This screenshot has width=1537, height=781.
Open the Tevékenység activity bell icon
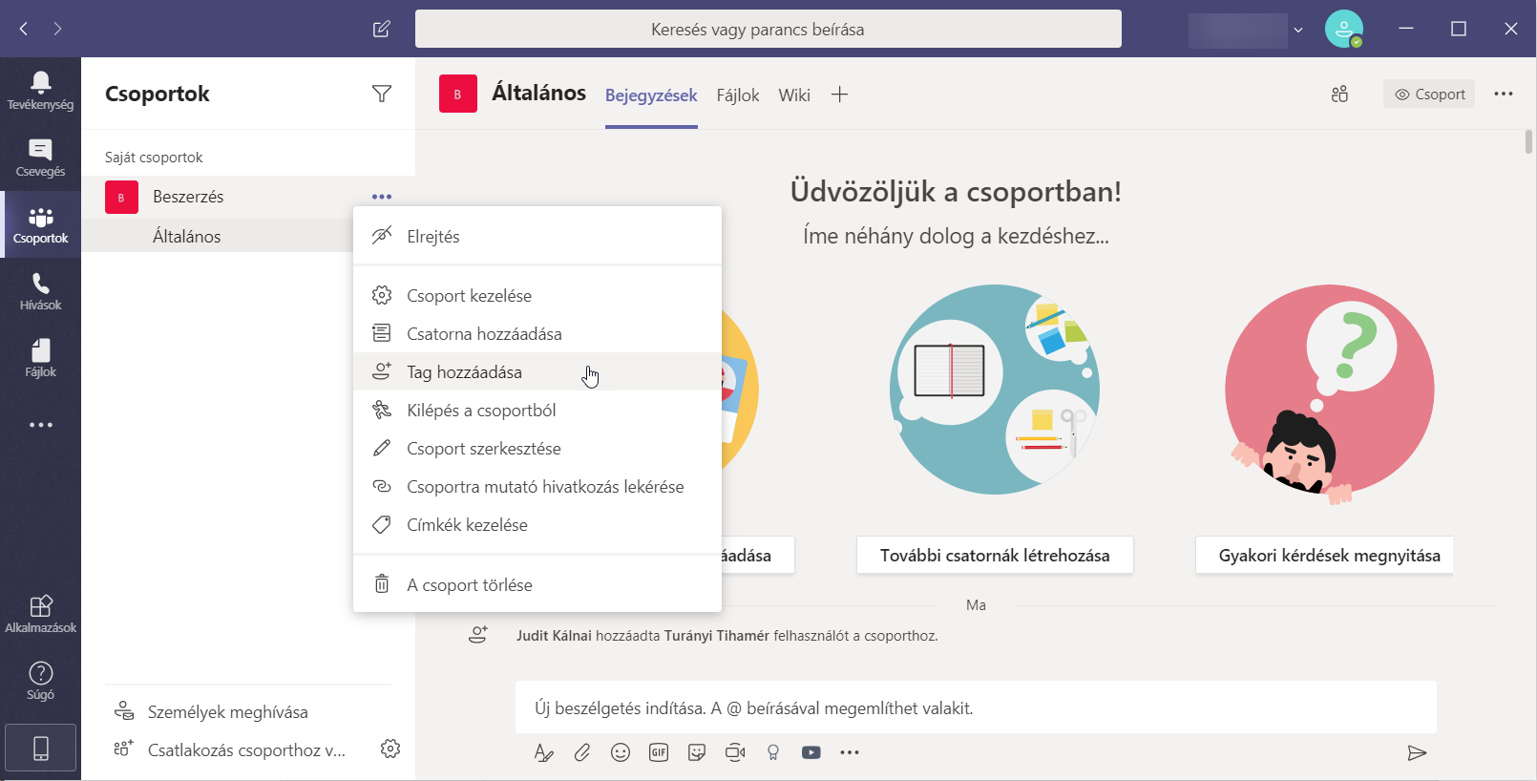tap(40, 91)
